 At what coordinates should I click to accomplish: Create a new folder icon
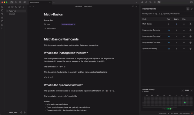coord(12,7)
